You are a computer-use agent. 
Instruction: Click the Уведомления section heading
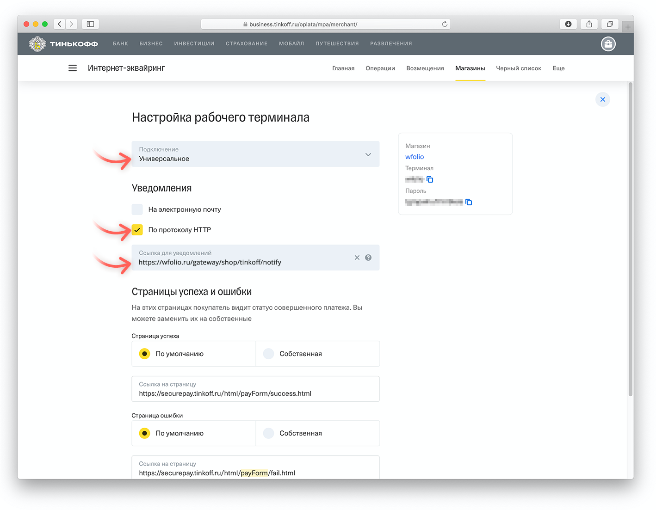click(x=161, y=188)
